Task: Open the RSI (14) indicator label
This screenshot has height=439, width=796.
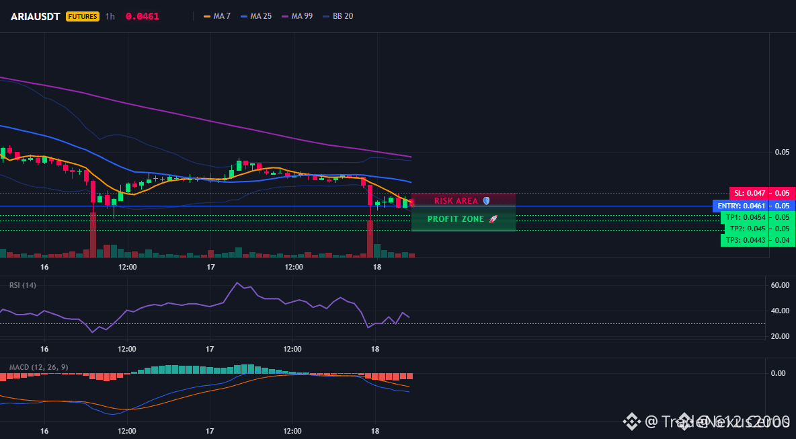Action: (23, 285)
